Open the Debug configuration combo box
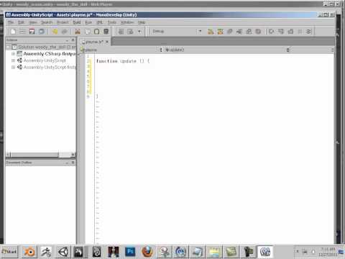The height and width of the screenshot is (259, 345). pyautogui.click(x=177, y=32)
